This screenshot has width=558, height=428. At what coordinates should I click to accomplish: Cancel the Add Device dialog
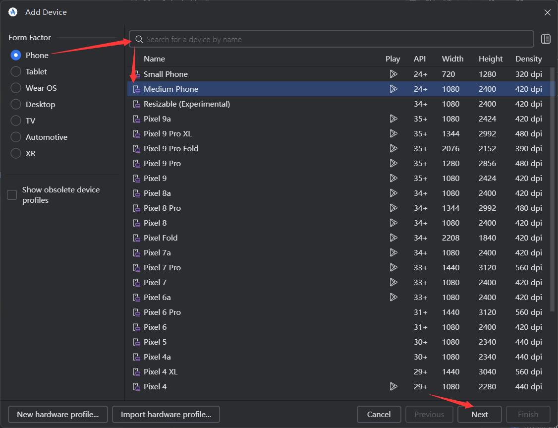[379, 415]
